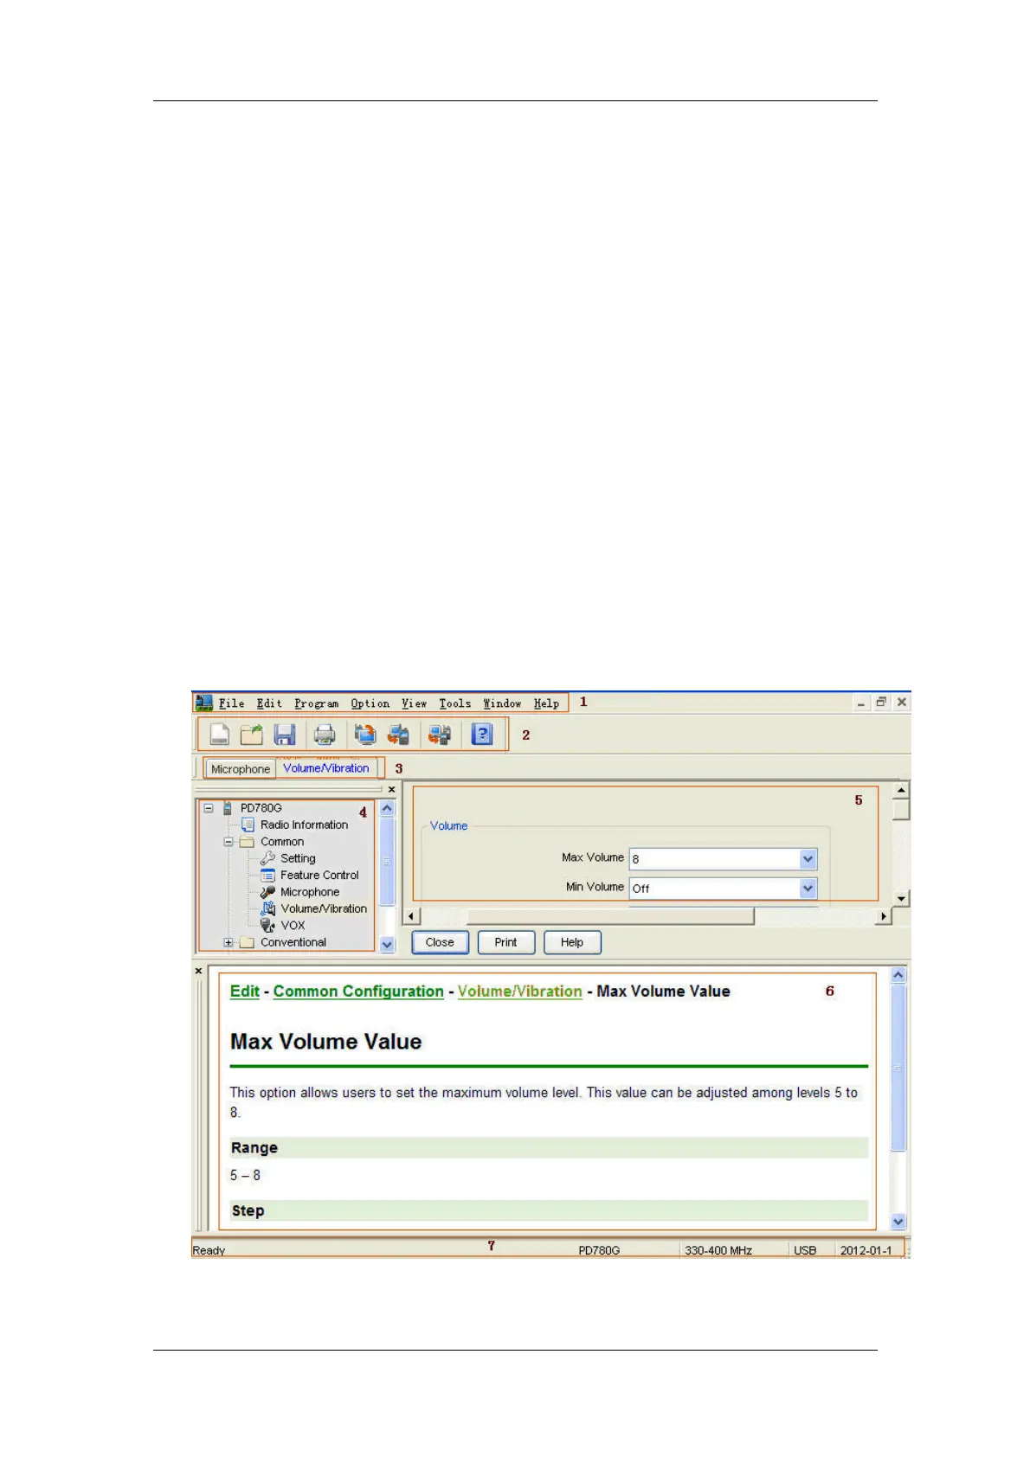
Task: Expand the Conventional folder node
Action: (x=229, y=943)
